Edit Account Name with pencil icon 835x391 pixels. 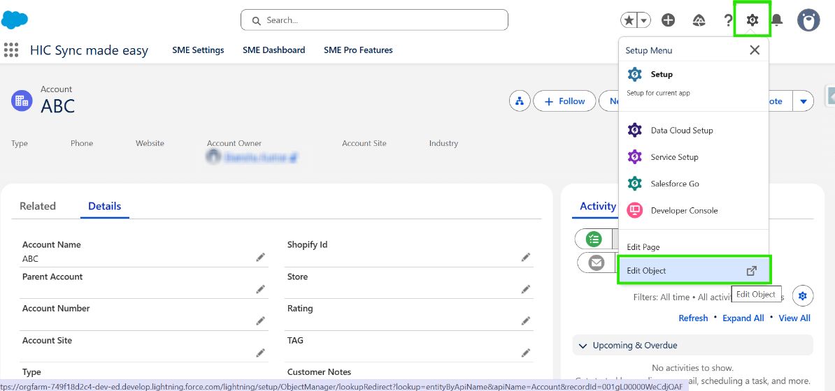click(260, 258)
